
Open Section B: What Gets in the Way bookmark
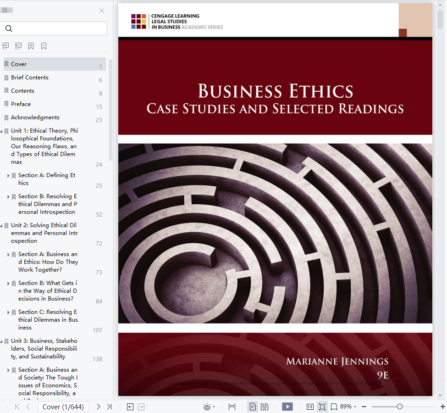48,291
